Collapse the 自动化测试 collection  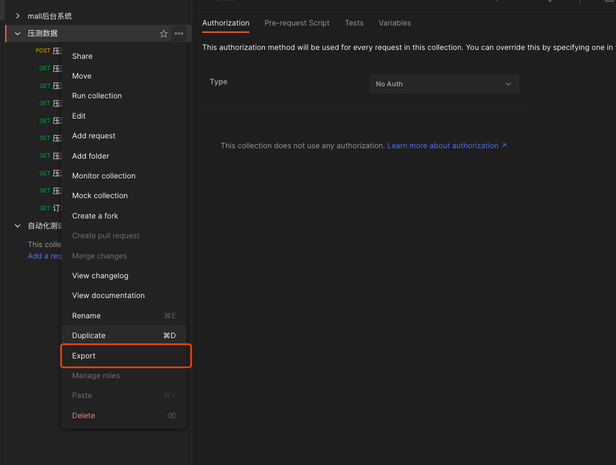[x=18, y=226]
